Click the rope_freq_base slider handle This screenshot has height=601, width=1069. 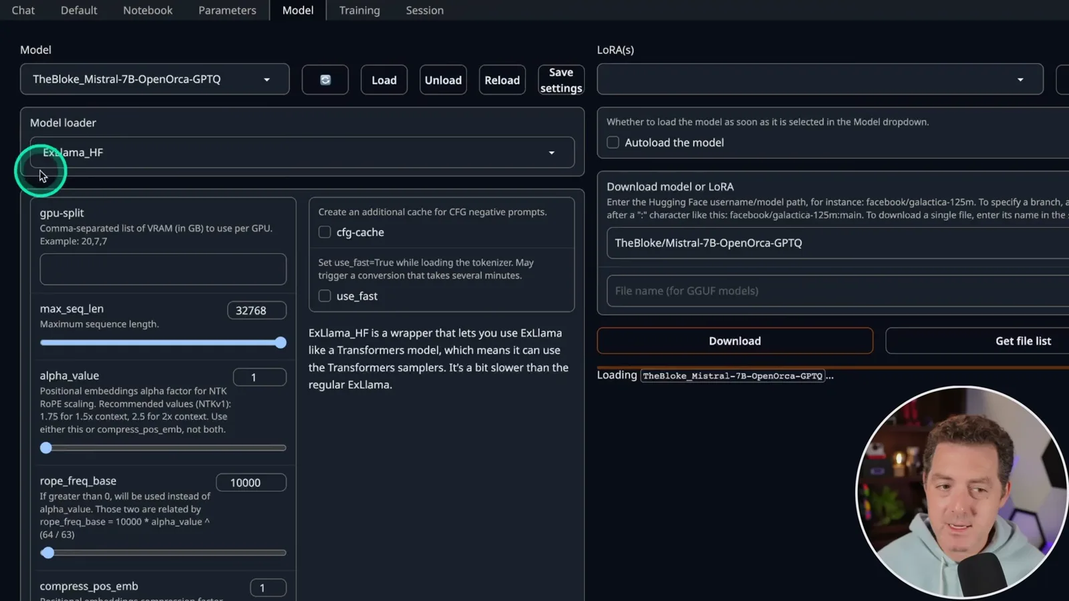coord(47,552)
